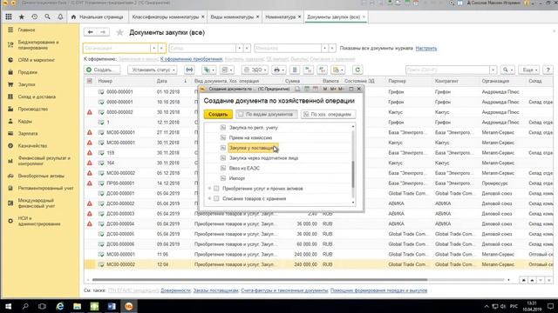Select the operation Закупка по регл. учету
This screenshot has height=313, width=558.
(x=254, y=128)
